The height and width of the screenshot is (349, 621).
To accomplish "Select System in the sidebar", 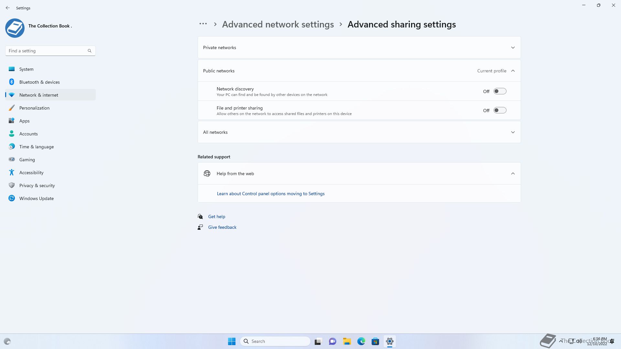I will click(x=50, y=69).
